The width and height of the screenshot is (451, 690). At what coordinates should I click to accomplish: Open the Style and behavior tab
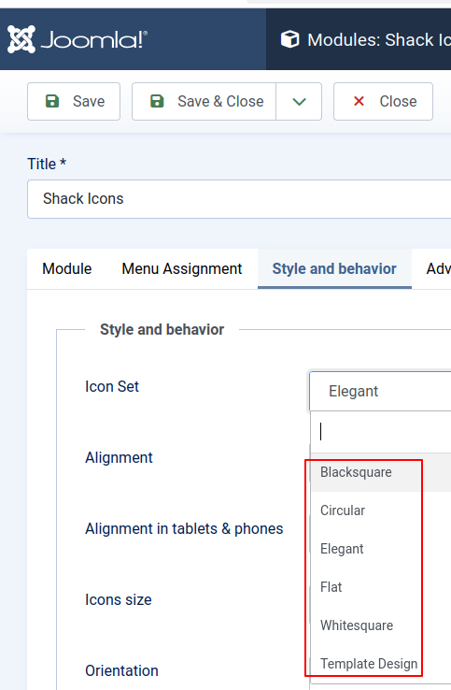(334, 269)
